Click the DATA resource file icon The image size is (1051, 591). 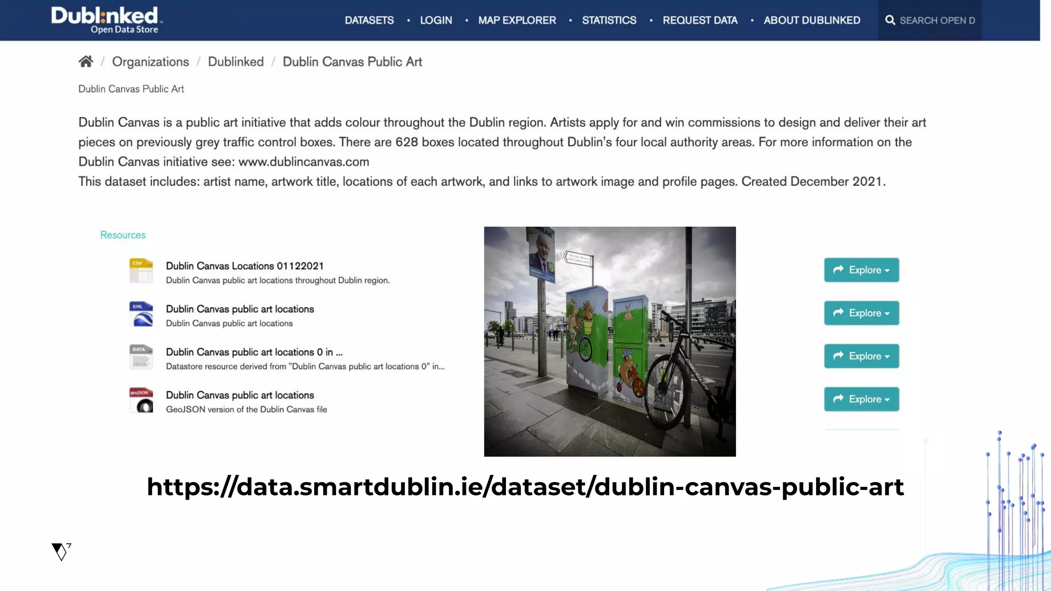pos(141,357)
